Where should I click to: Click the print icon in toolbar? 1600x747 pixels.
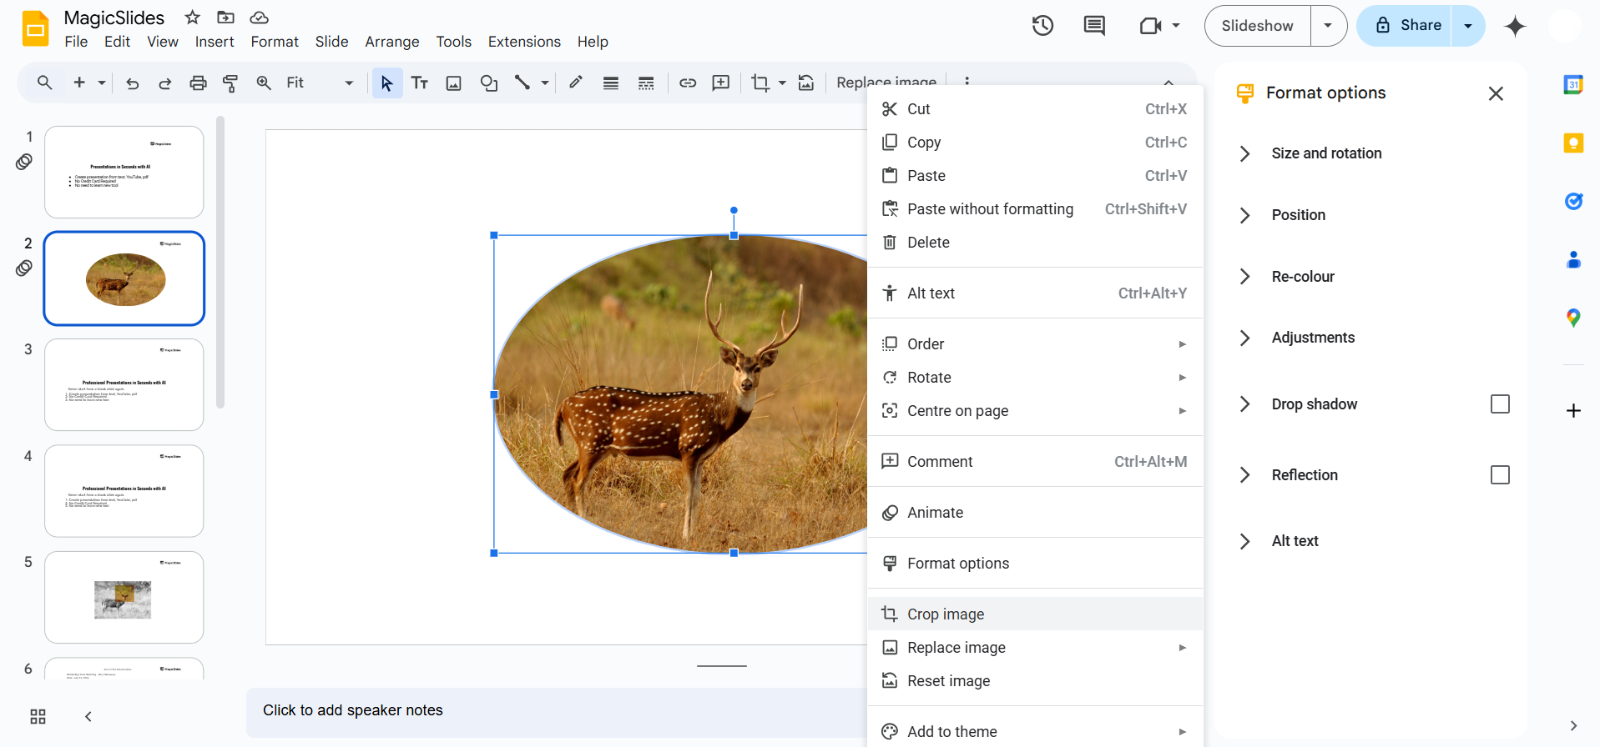click(198, 83)
